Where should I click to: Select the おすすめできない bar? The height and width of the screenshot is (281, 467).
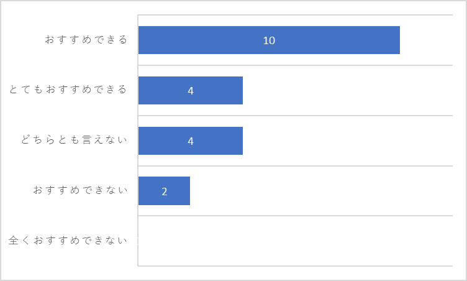[x=164, y=191]
